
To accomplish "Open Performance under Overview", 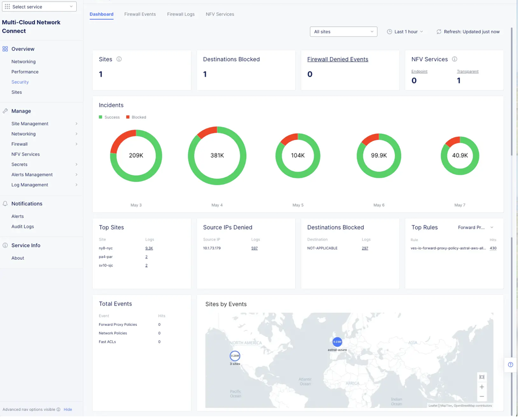I will [x=25, y=72].
